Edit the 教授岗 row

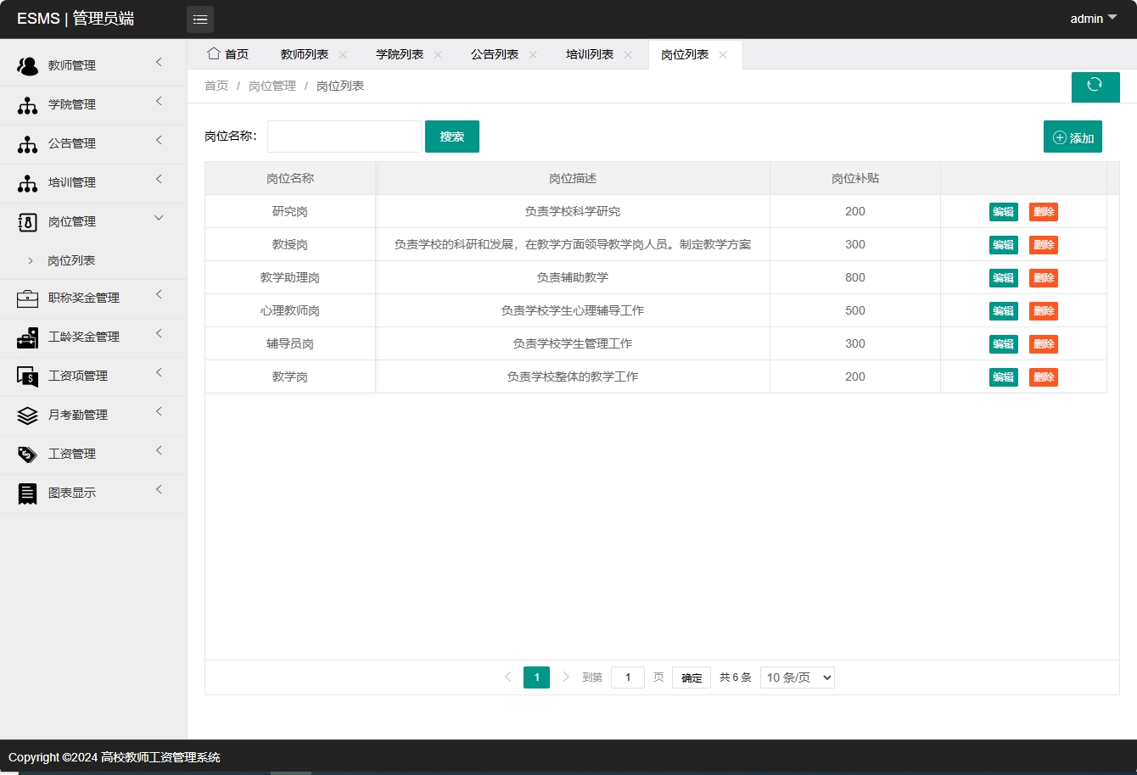coord(1002,244)
